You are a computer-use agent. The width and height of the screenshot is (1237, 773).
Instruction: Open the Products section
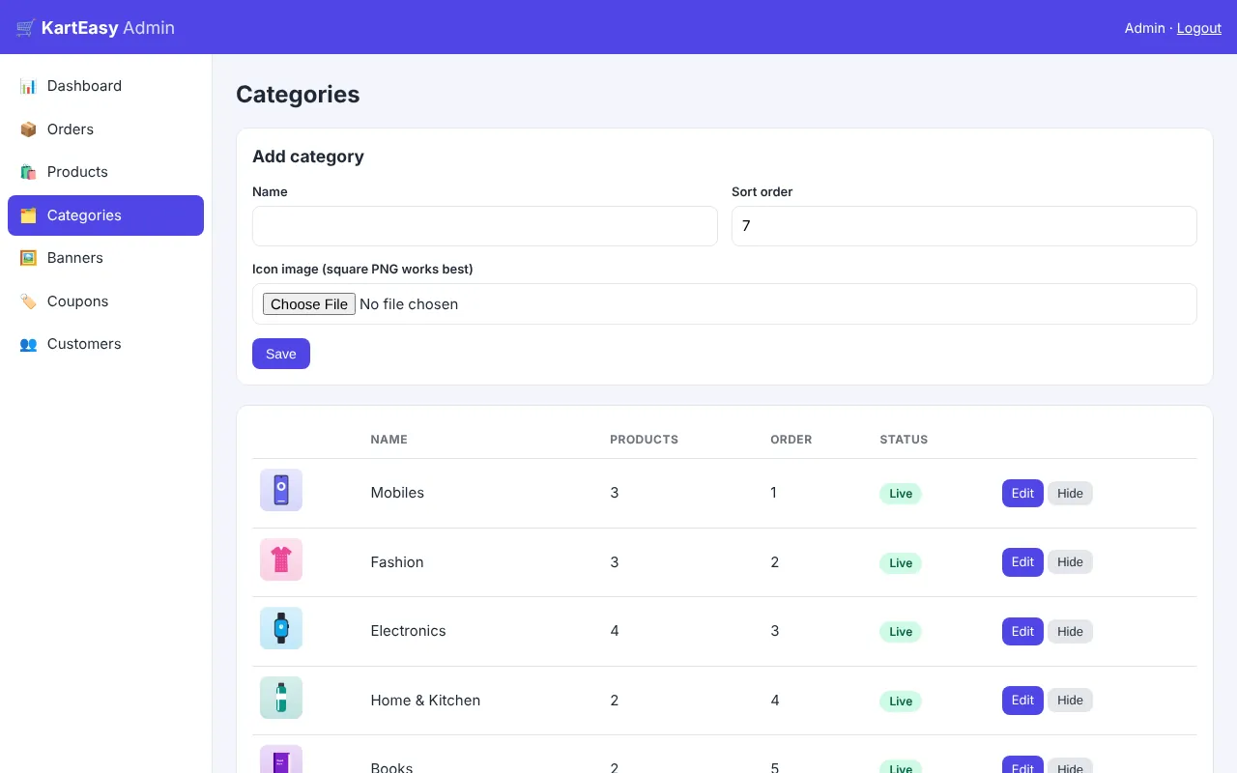tap(105, 172)
